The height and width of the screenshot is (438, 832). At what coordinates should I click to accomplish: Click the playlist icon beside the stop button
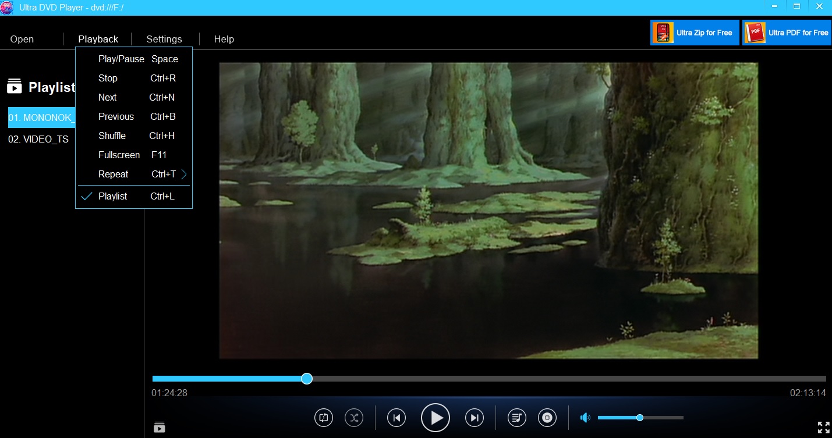click(x=517, y=417)
